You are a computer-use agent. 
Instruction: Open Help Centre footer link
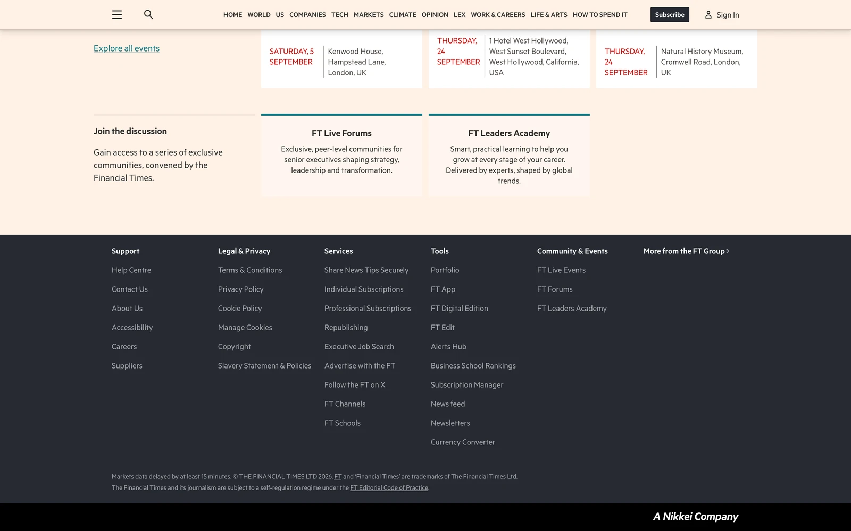131,270
